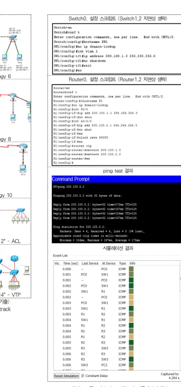Click 'R1(config-router)#network 200.100.1.0' line
The height and width of the screenshot is (387, 181).
click(87, 150)
